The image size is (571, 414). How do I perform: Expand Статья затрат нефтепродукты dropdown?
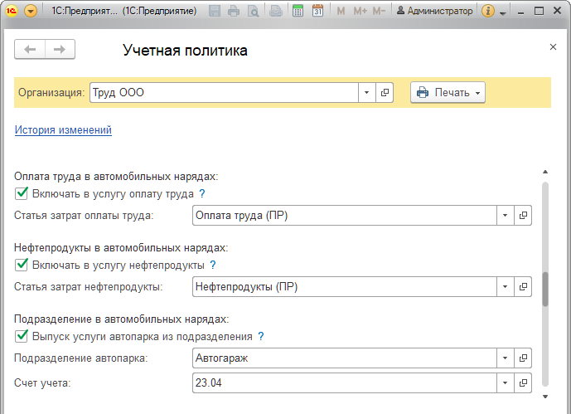(505, 287)
